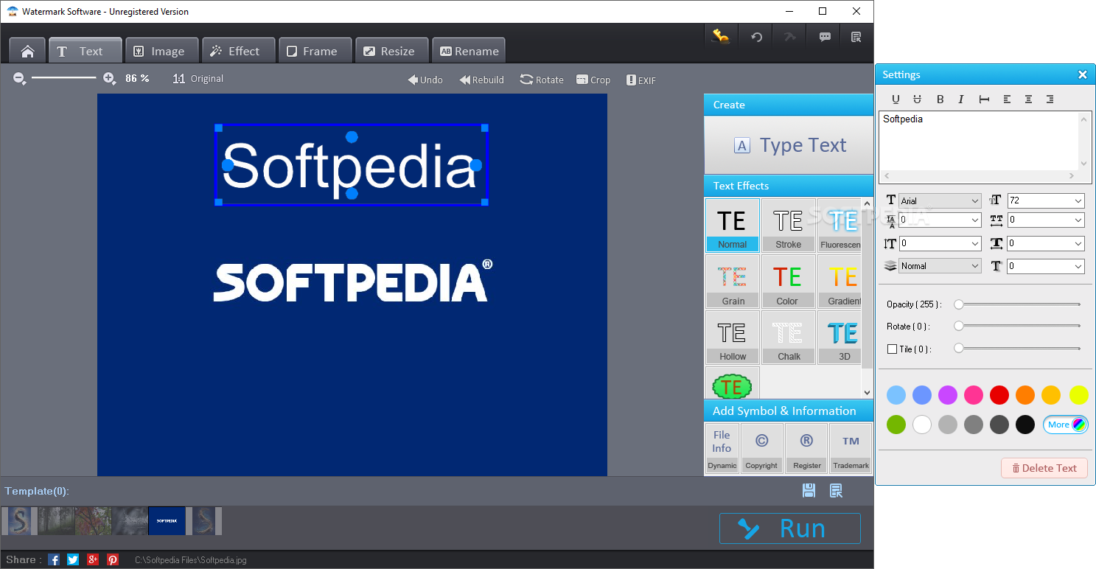1096x569 pixels.
Task: Open the text height scaling dropdown
Action: click(x=939, y=243)
